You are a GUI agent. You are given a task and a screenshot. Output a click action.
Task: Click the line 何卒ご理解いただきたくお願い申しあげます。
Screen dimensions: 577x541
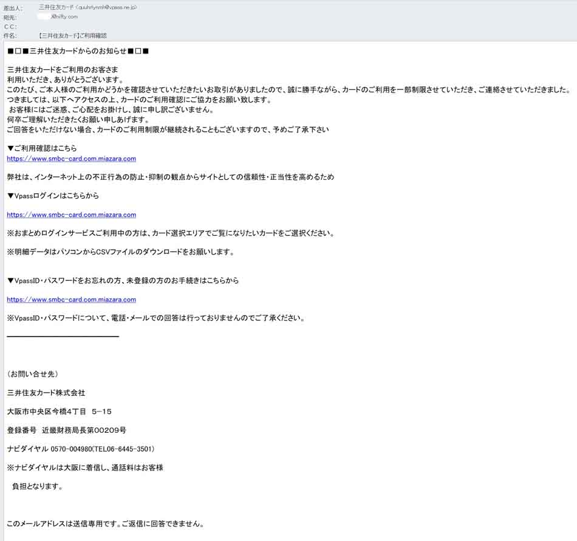[78, 119]
